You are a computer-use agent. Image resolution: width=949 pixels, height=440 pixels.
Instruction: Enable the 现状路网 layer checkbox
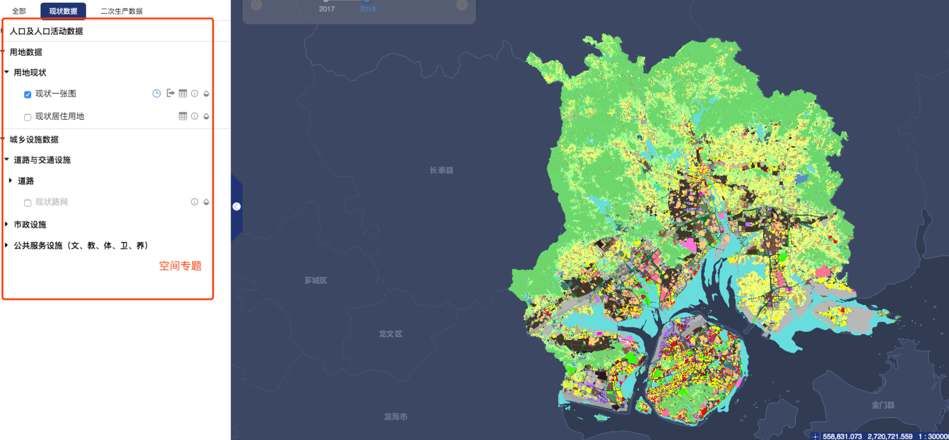pyautogui.click(x=28, y=203)
